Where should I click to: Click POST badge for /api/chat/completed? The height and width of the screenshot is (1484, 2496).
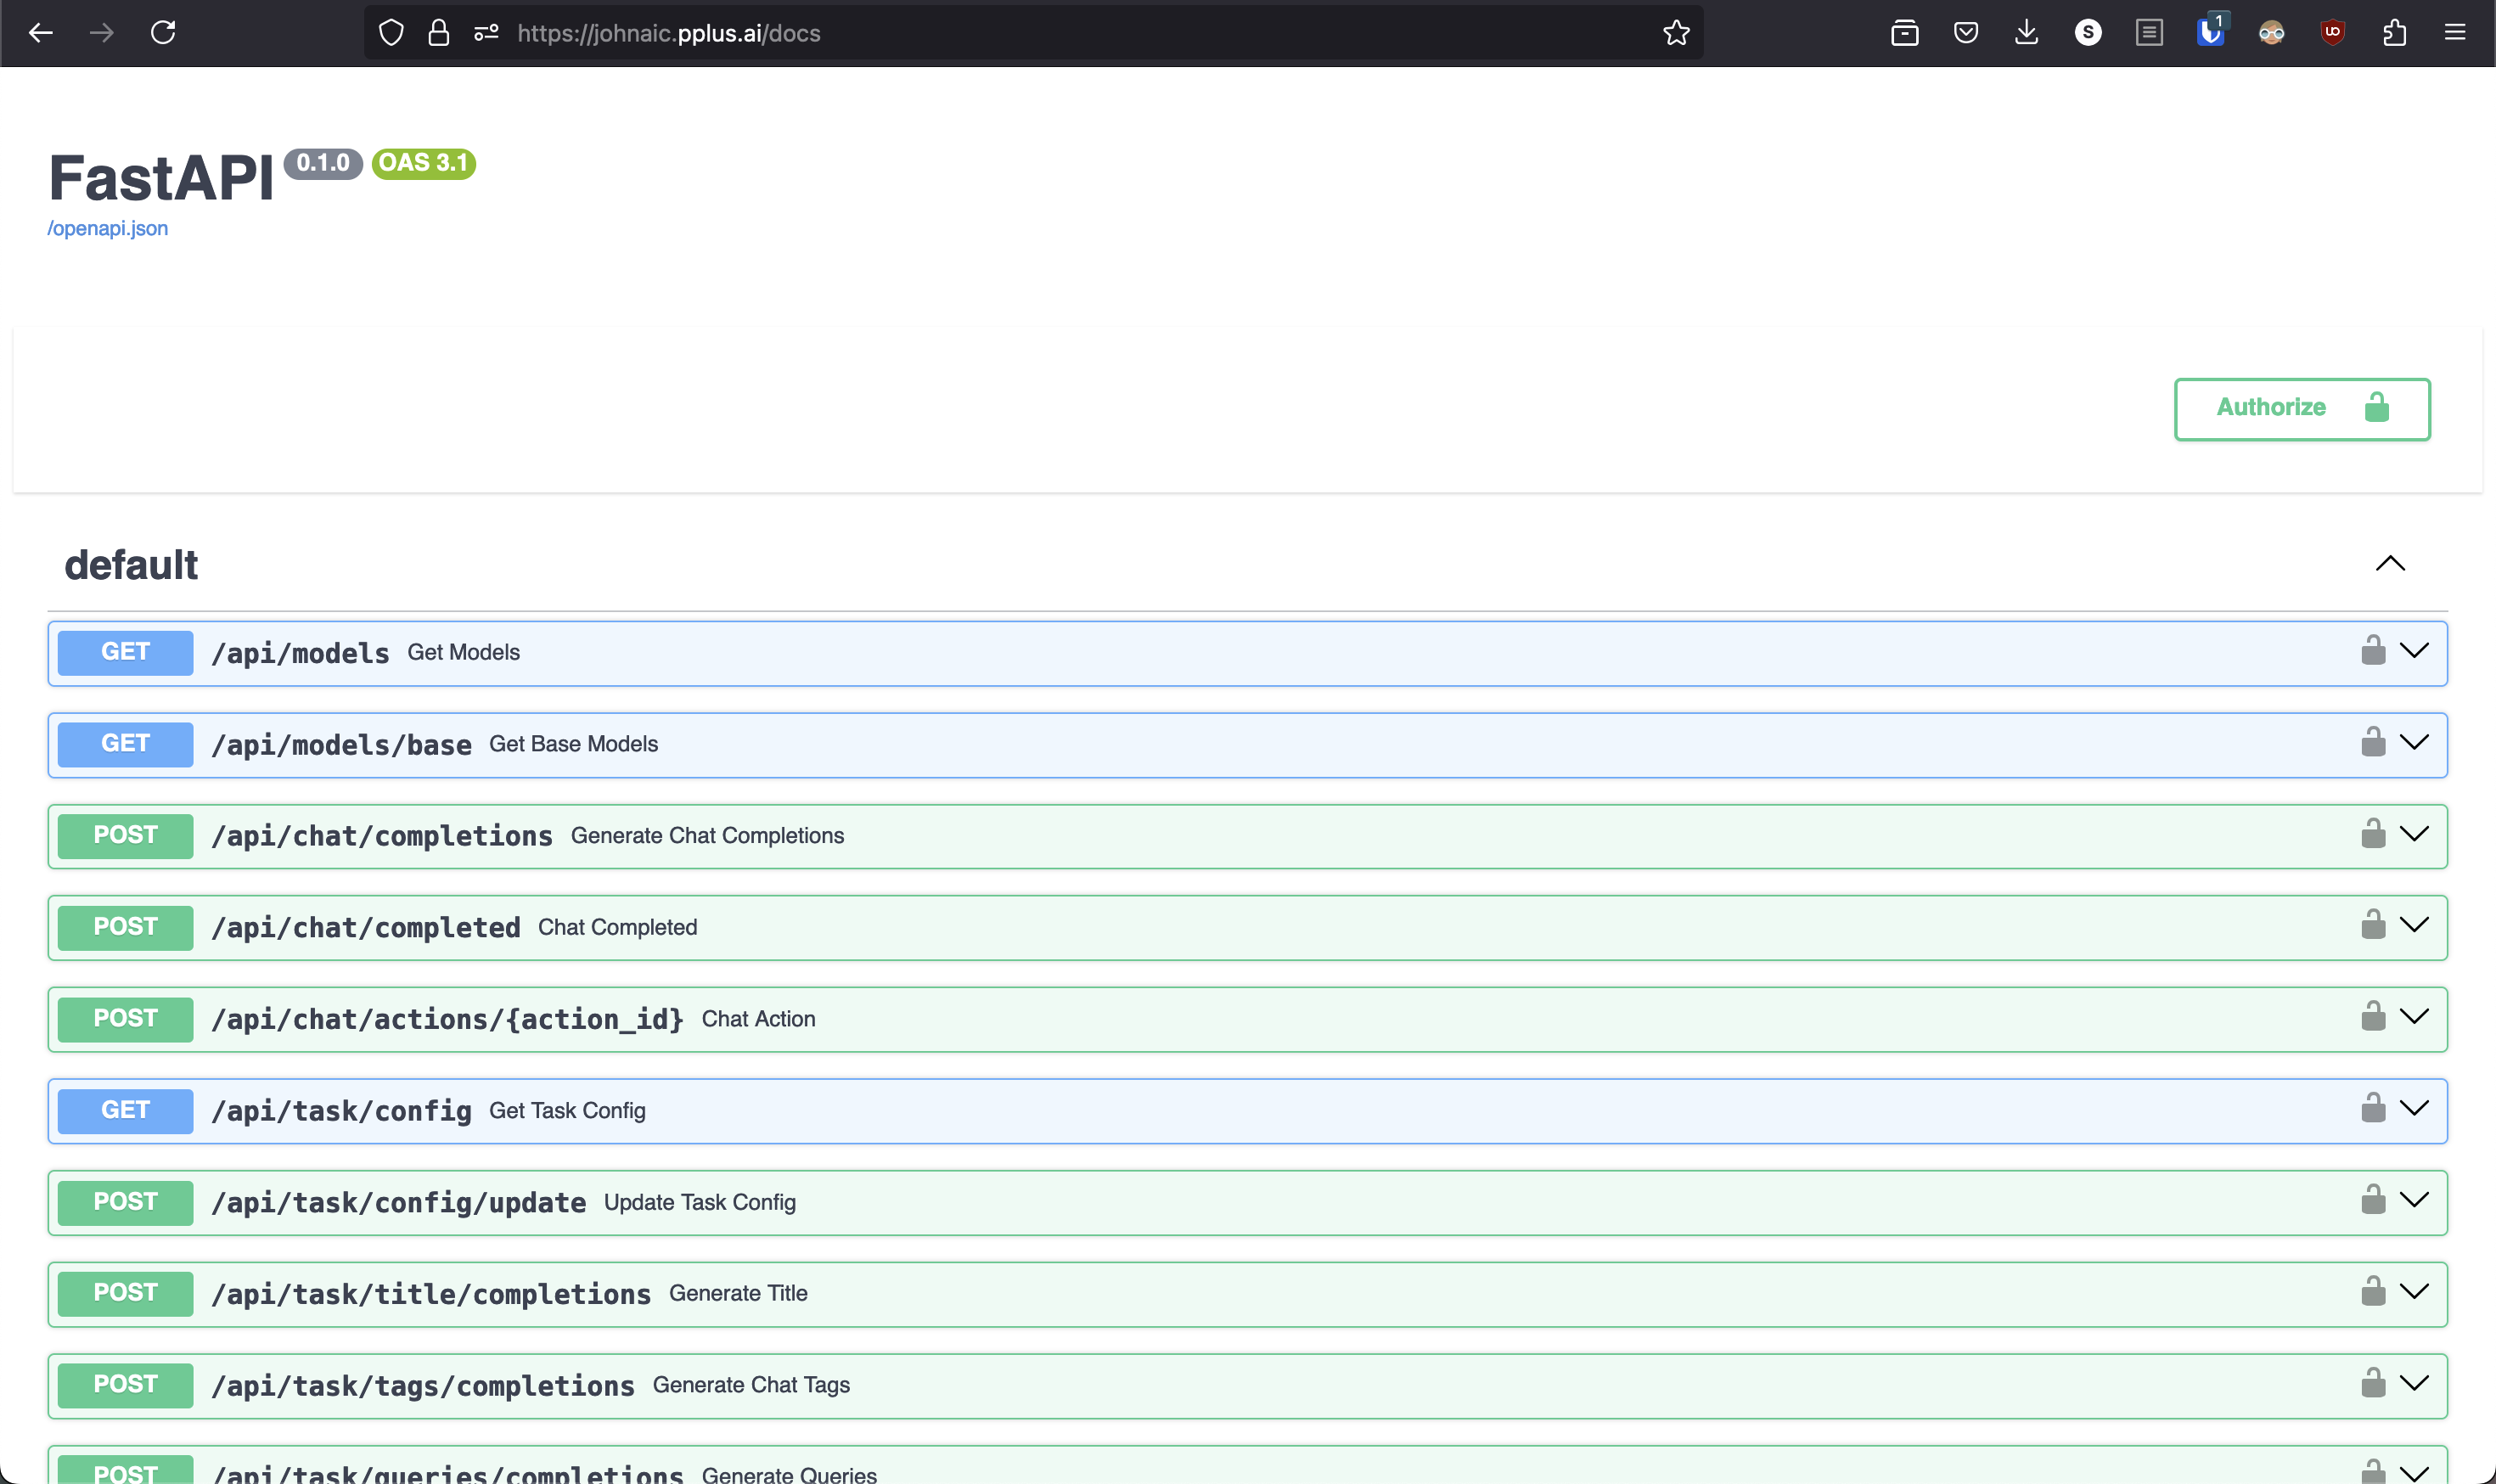pos(125,927)
